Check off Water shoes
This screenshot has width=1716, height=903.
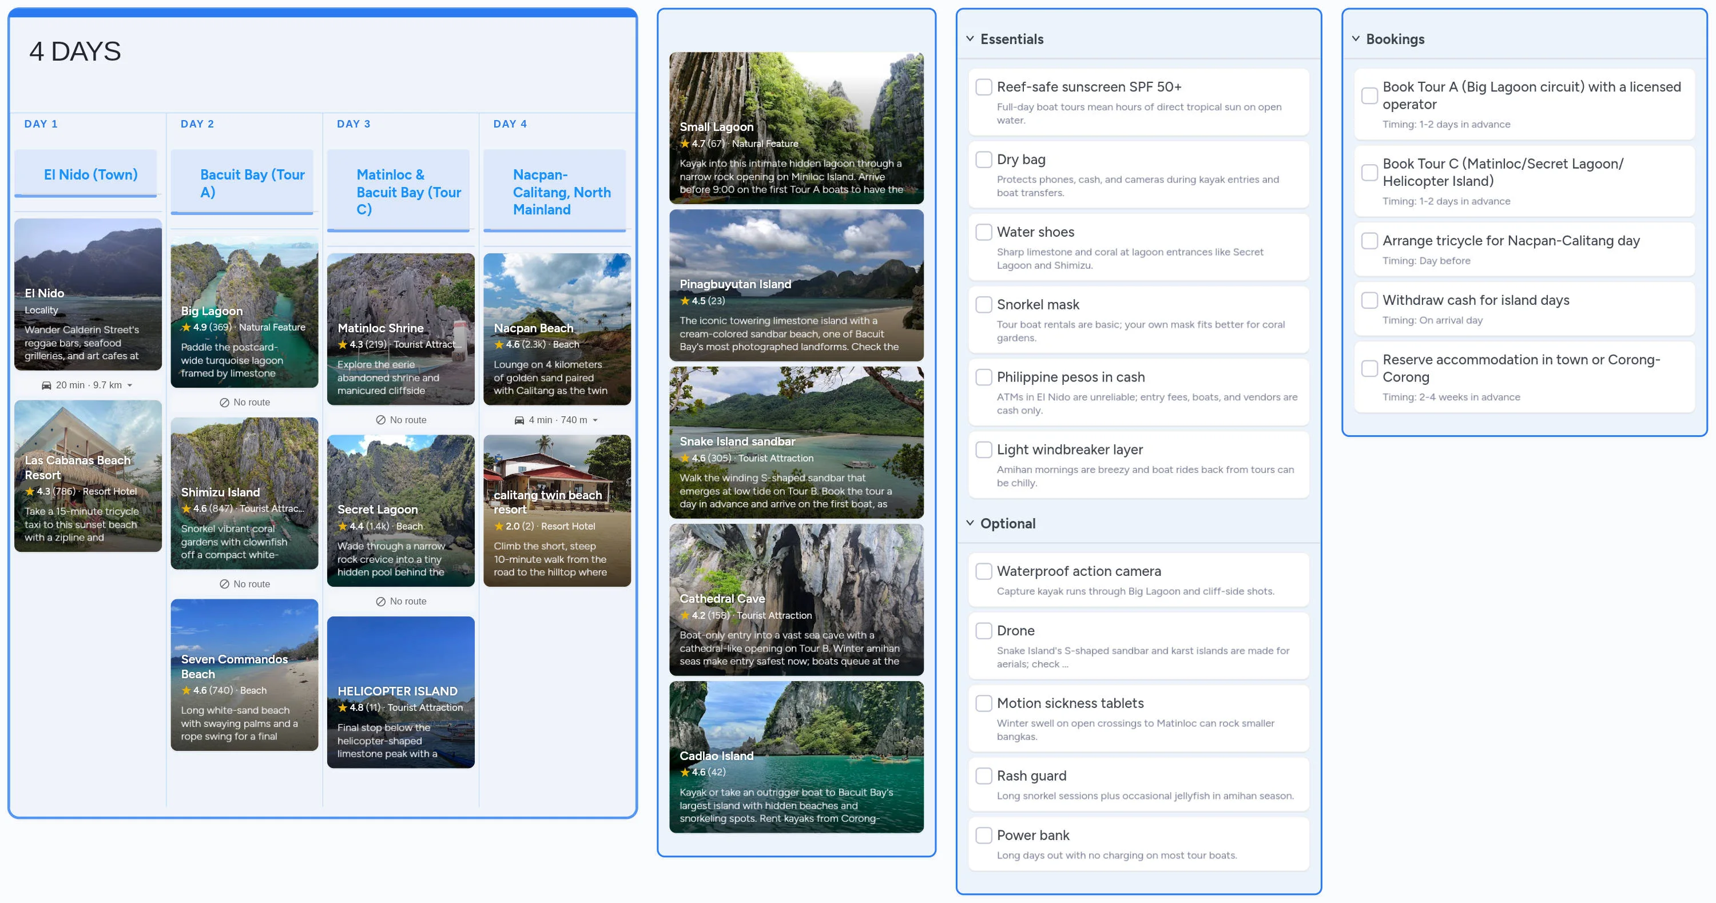(x=984, y=232)
